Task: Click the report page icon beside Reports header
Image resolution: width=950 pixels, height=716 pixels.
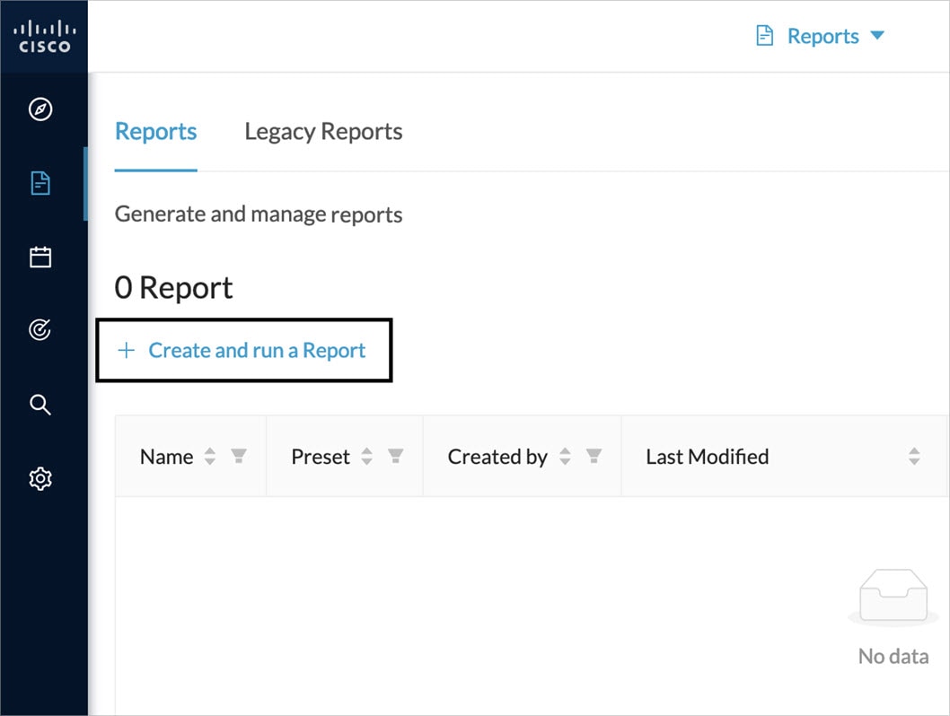Action: 764,35
